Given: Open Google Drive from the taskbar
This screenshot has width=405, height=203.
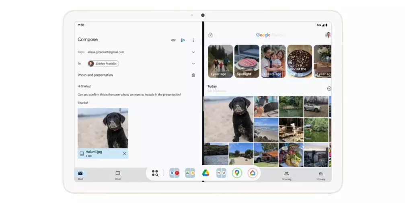Looking at the screenshot, I should [206, 173].
